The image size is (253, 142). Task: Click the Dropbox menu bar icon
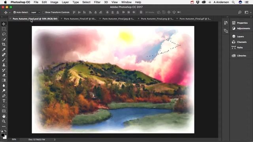(x=198, y=2)
